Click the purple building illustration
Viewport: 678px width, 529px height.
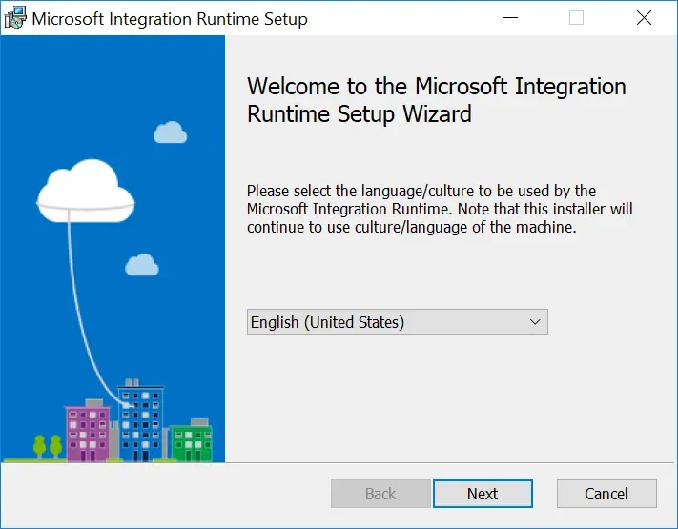coord(87,433)
